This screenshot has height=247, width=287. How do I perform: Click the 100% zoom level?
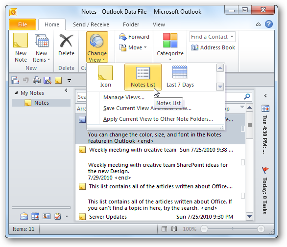[x=190, y=229]
